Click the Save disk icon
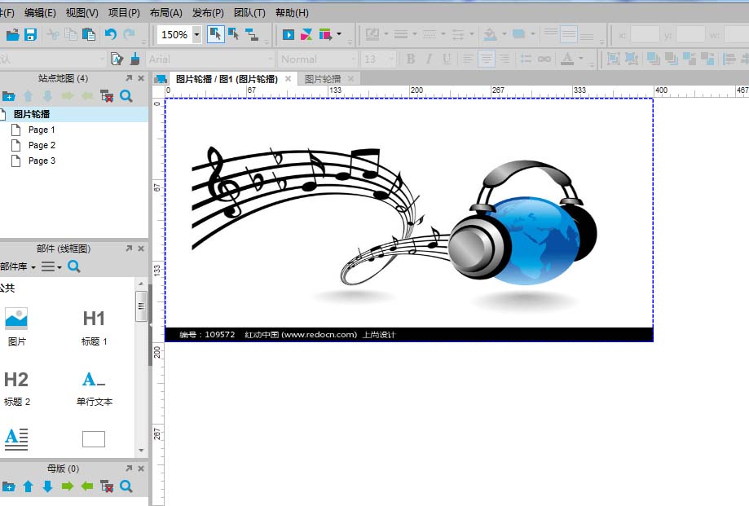The width and height of the screenshot is (749, 506). (31, 34)
